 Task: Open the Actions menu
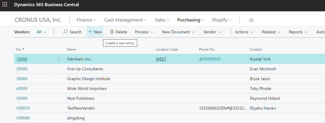click(x=244, y=32)
